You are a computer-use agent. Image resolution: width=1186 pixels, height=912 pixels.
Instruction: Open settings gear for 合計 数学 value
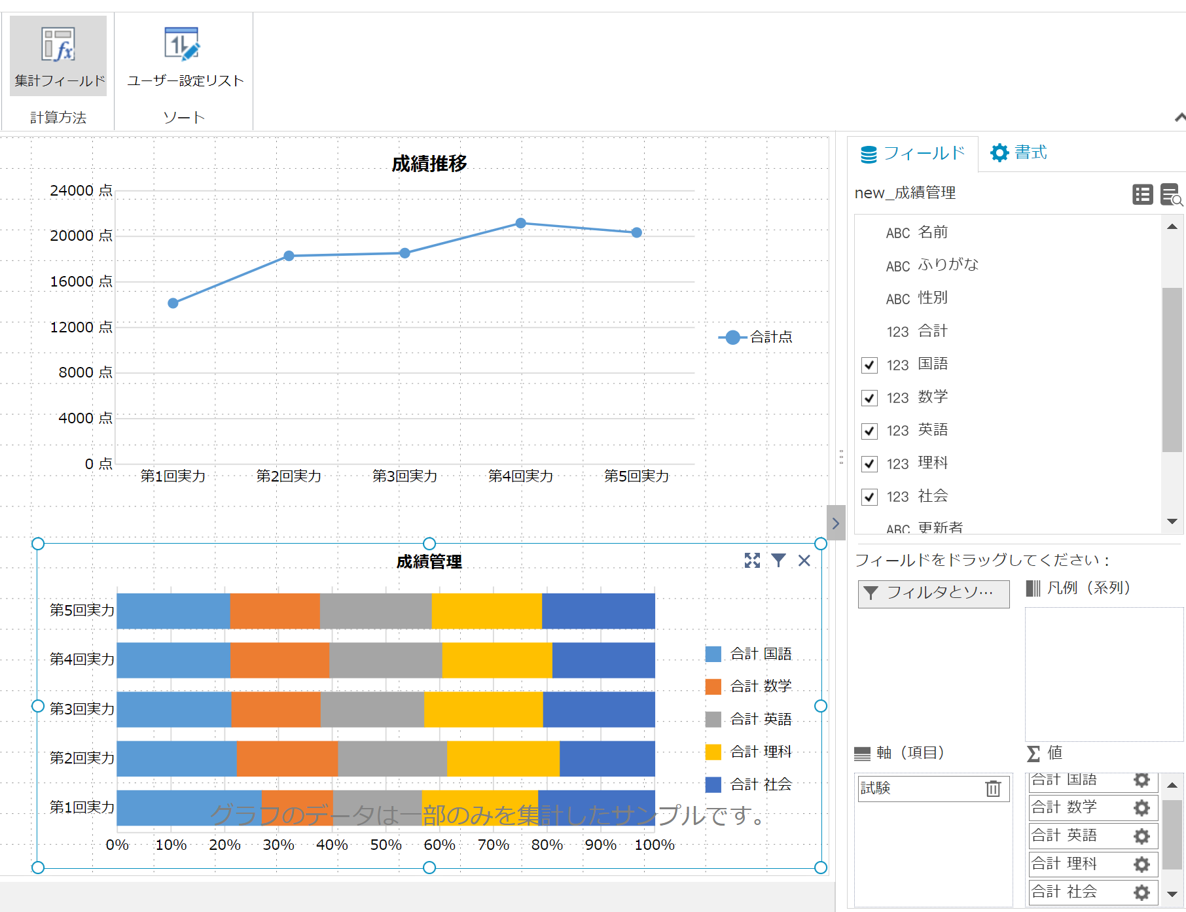(x=1141, y=808)
